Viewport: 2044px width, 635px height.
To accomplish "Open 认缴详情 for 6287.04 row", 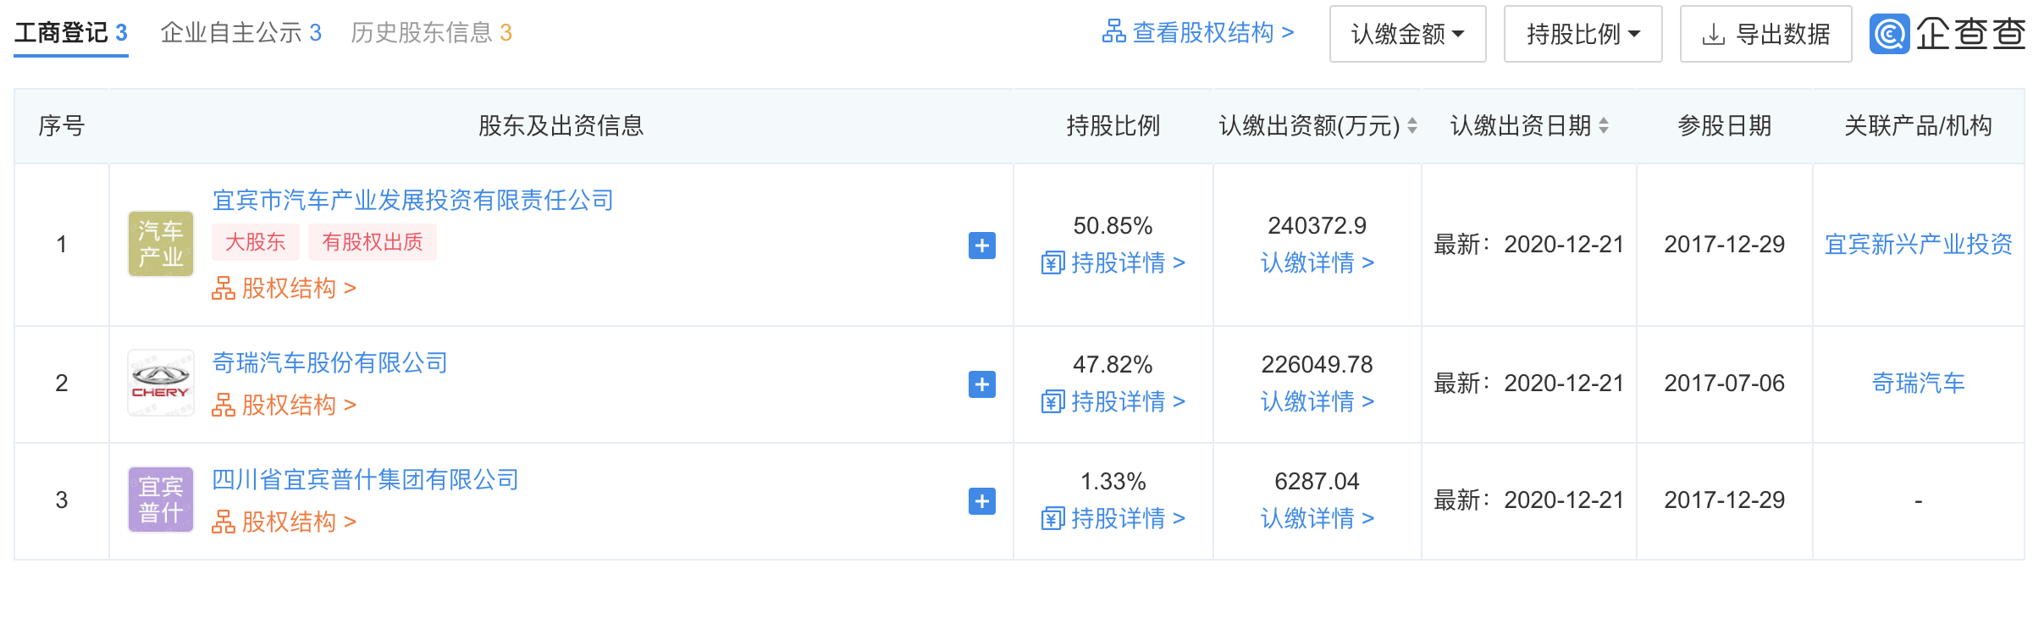I will [x=1318, y=519].
